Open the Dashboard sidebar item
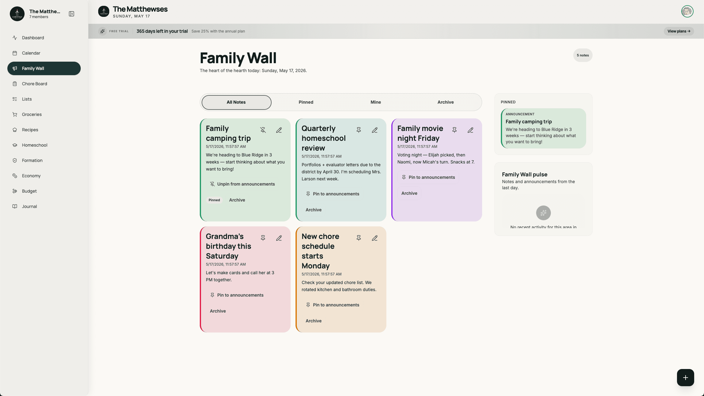704x396 pixels. [44, 38]
